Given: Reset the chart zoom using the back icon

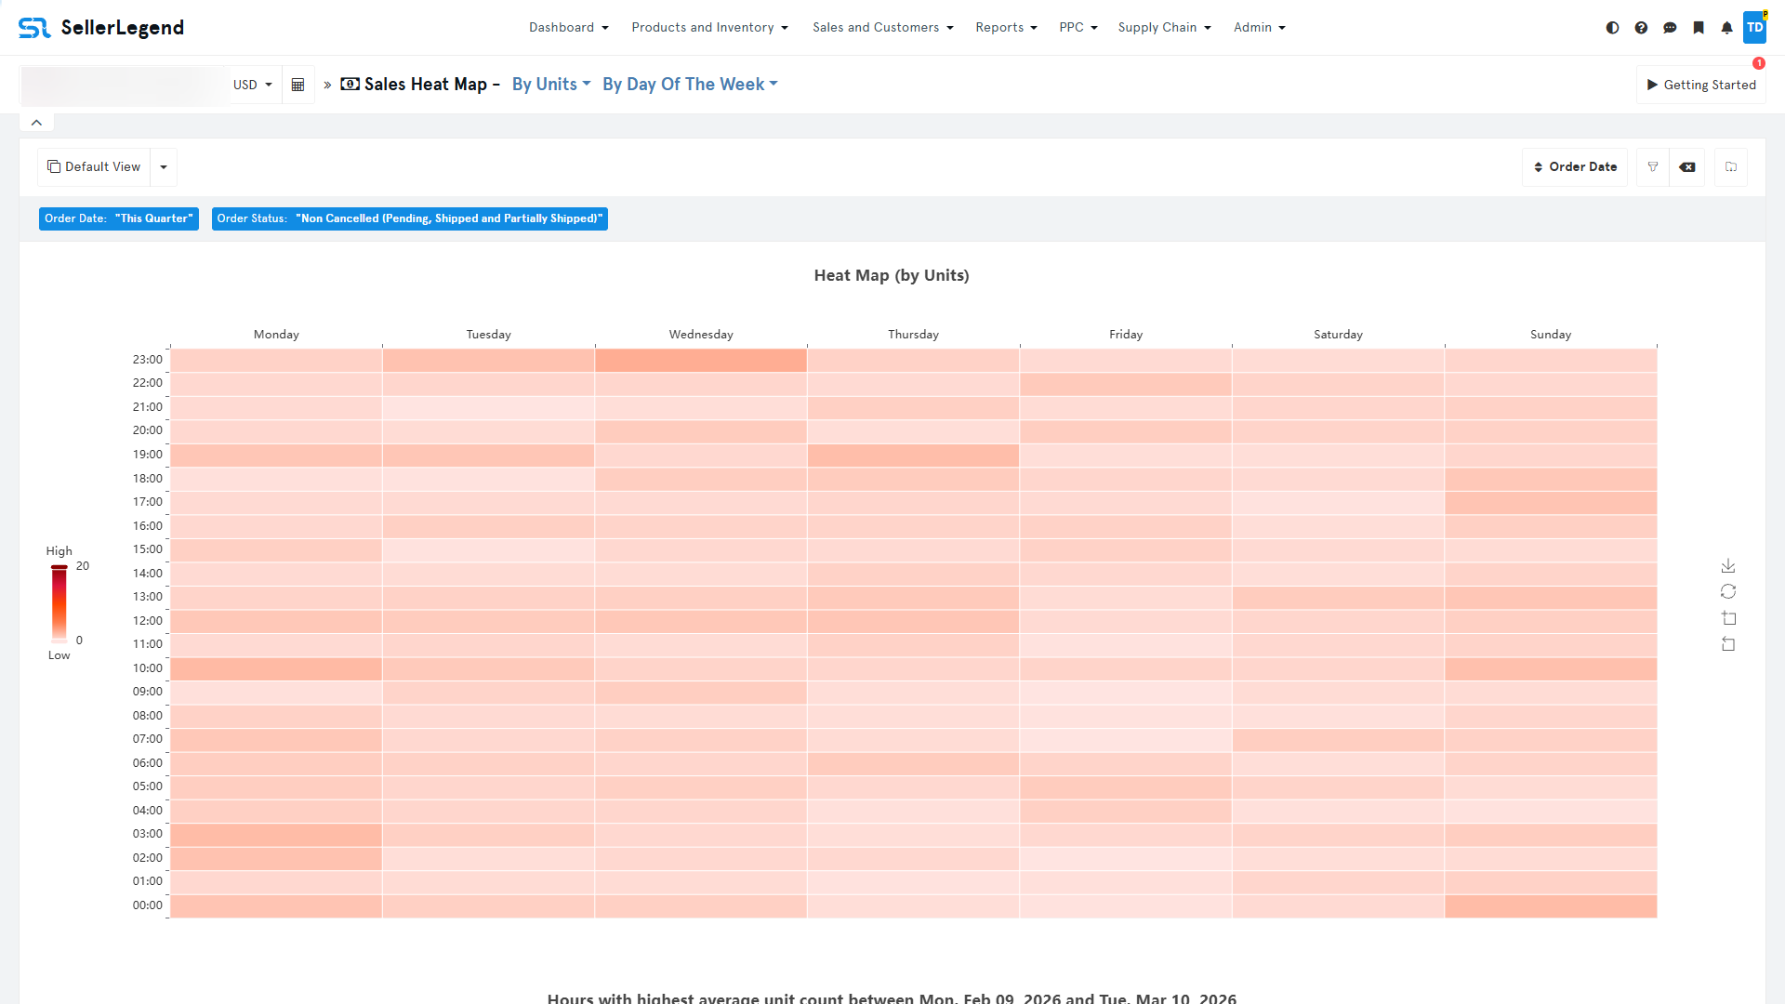Looking at the screenshot, I should pos(1728,643).
